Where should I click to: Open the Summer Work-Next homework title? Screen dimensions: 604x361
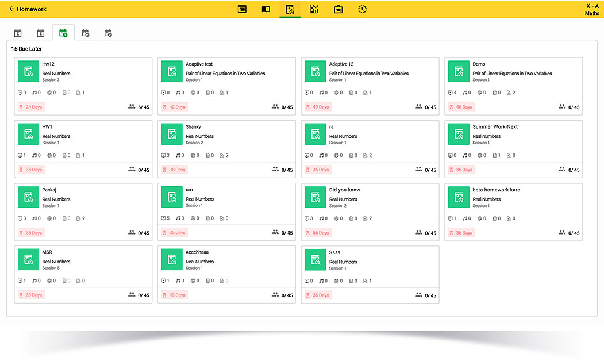point(495,127)
